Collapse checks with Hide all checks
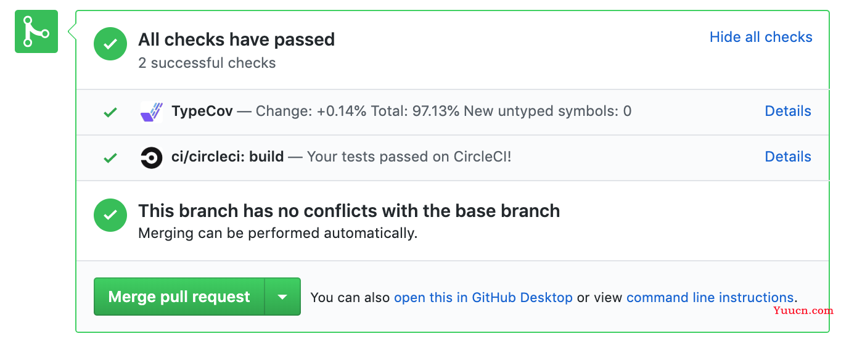This screenshot has height=344, width=841. (x=761, y=37)
